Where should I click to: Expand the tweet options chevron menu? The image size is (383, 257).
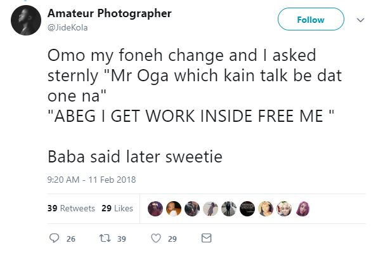[361, 20]
